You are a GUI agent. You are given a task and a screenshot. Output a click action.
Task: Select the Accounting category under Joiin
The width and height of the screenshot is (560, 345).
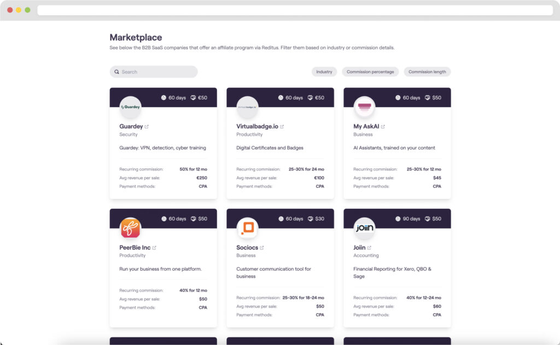click(x=366, y=255)
